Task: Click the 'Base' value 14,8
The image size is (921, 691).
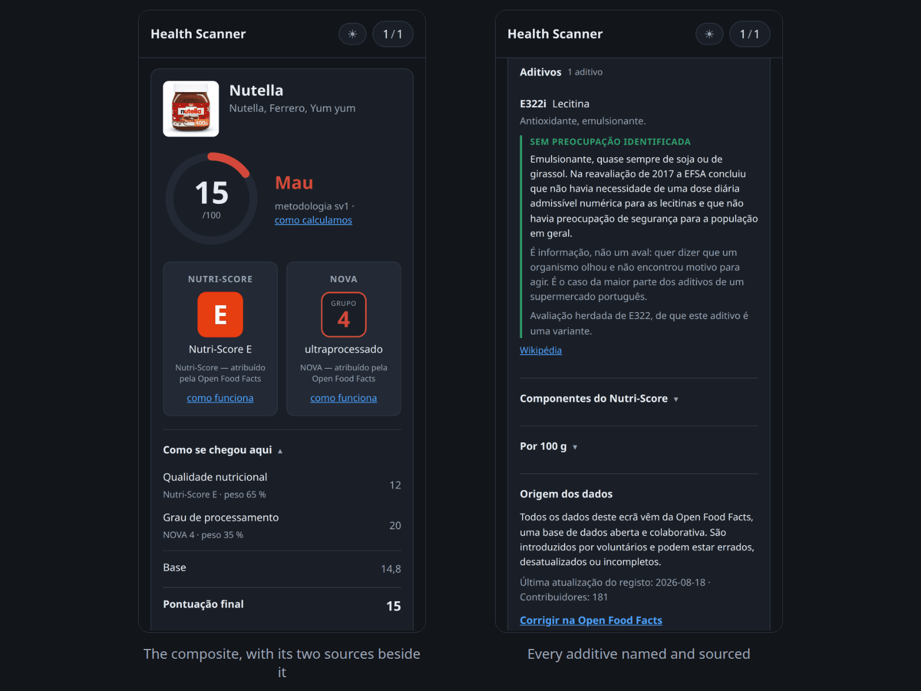Action: (391, 569)
